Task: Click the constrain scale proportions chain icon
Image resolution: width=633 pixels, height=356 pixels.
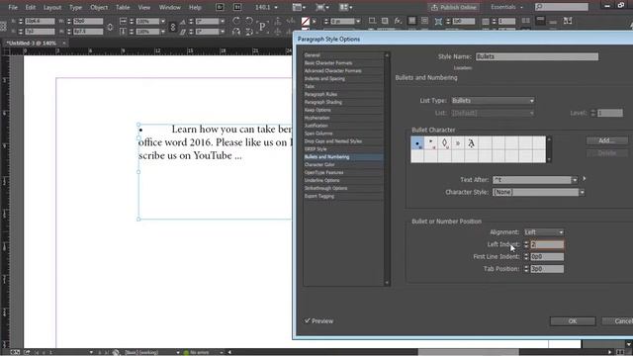Action: (173, 27)
